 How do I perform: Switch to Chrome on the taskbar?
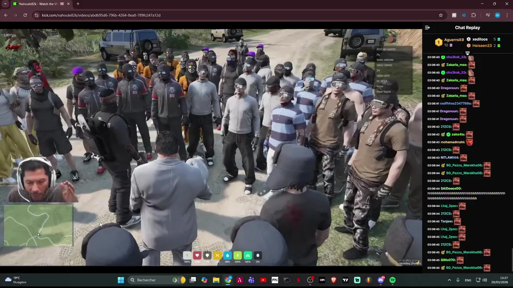pos(228,280)
